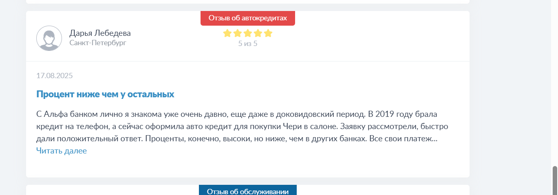Select the fifth rating star

click(x=268, y=33)
